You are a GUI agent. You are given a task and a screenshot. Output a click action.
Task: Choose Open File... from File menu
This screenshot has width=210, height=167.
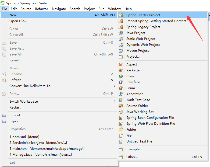pos(59,21)
